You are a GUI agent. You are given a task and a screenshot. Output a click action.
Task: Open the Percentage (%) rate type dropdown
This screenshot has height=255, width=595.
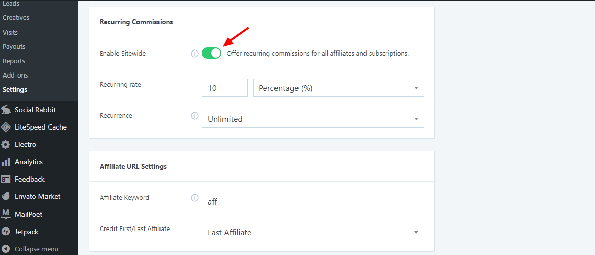[x=338, y=88]
